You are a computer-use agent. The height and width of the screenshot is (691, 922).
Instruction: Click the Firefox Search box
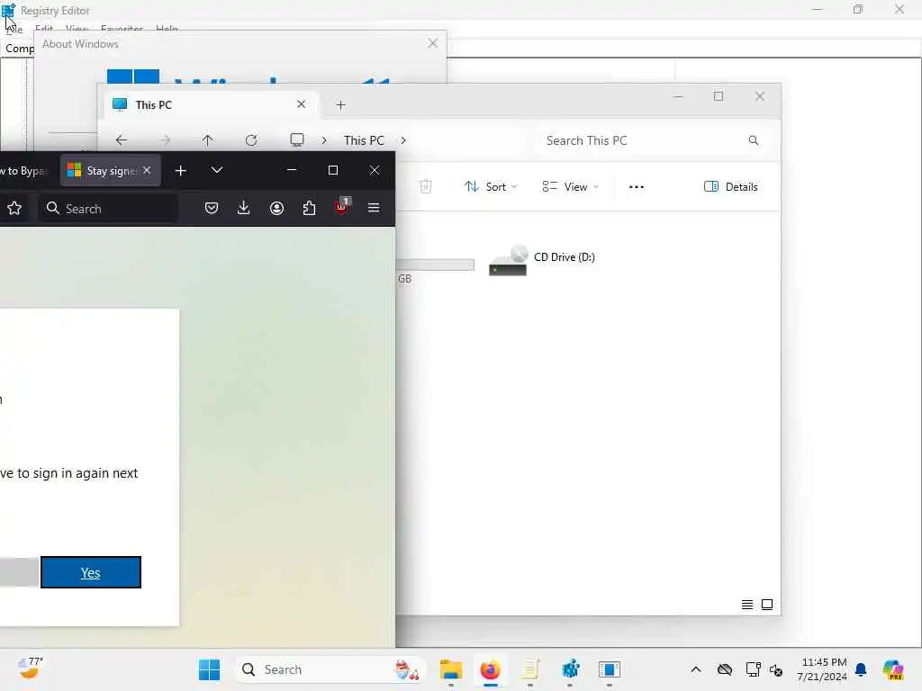(109, 208)
